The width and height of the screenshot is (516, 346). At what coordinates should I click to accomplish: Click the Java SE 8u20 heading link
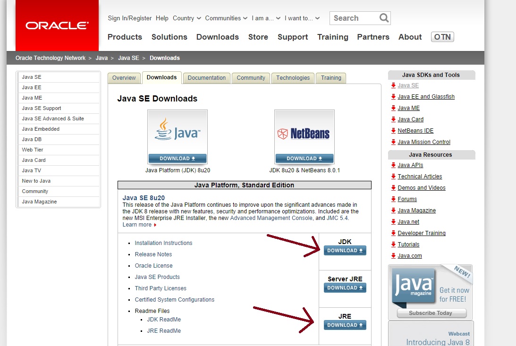tap(144, 198)
